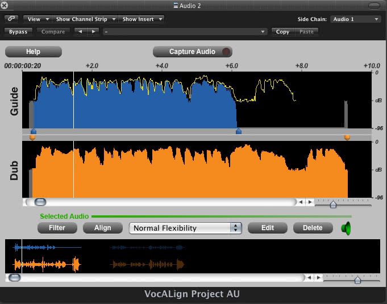This screenshot has height=304, width=387.
Task: Click the orange Dub end marker
Action: [347, 138]
